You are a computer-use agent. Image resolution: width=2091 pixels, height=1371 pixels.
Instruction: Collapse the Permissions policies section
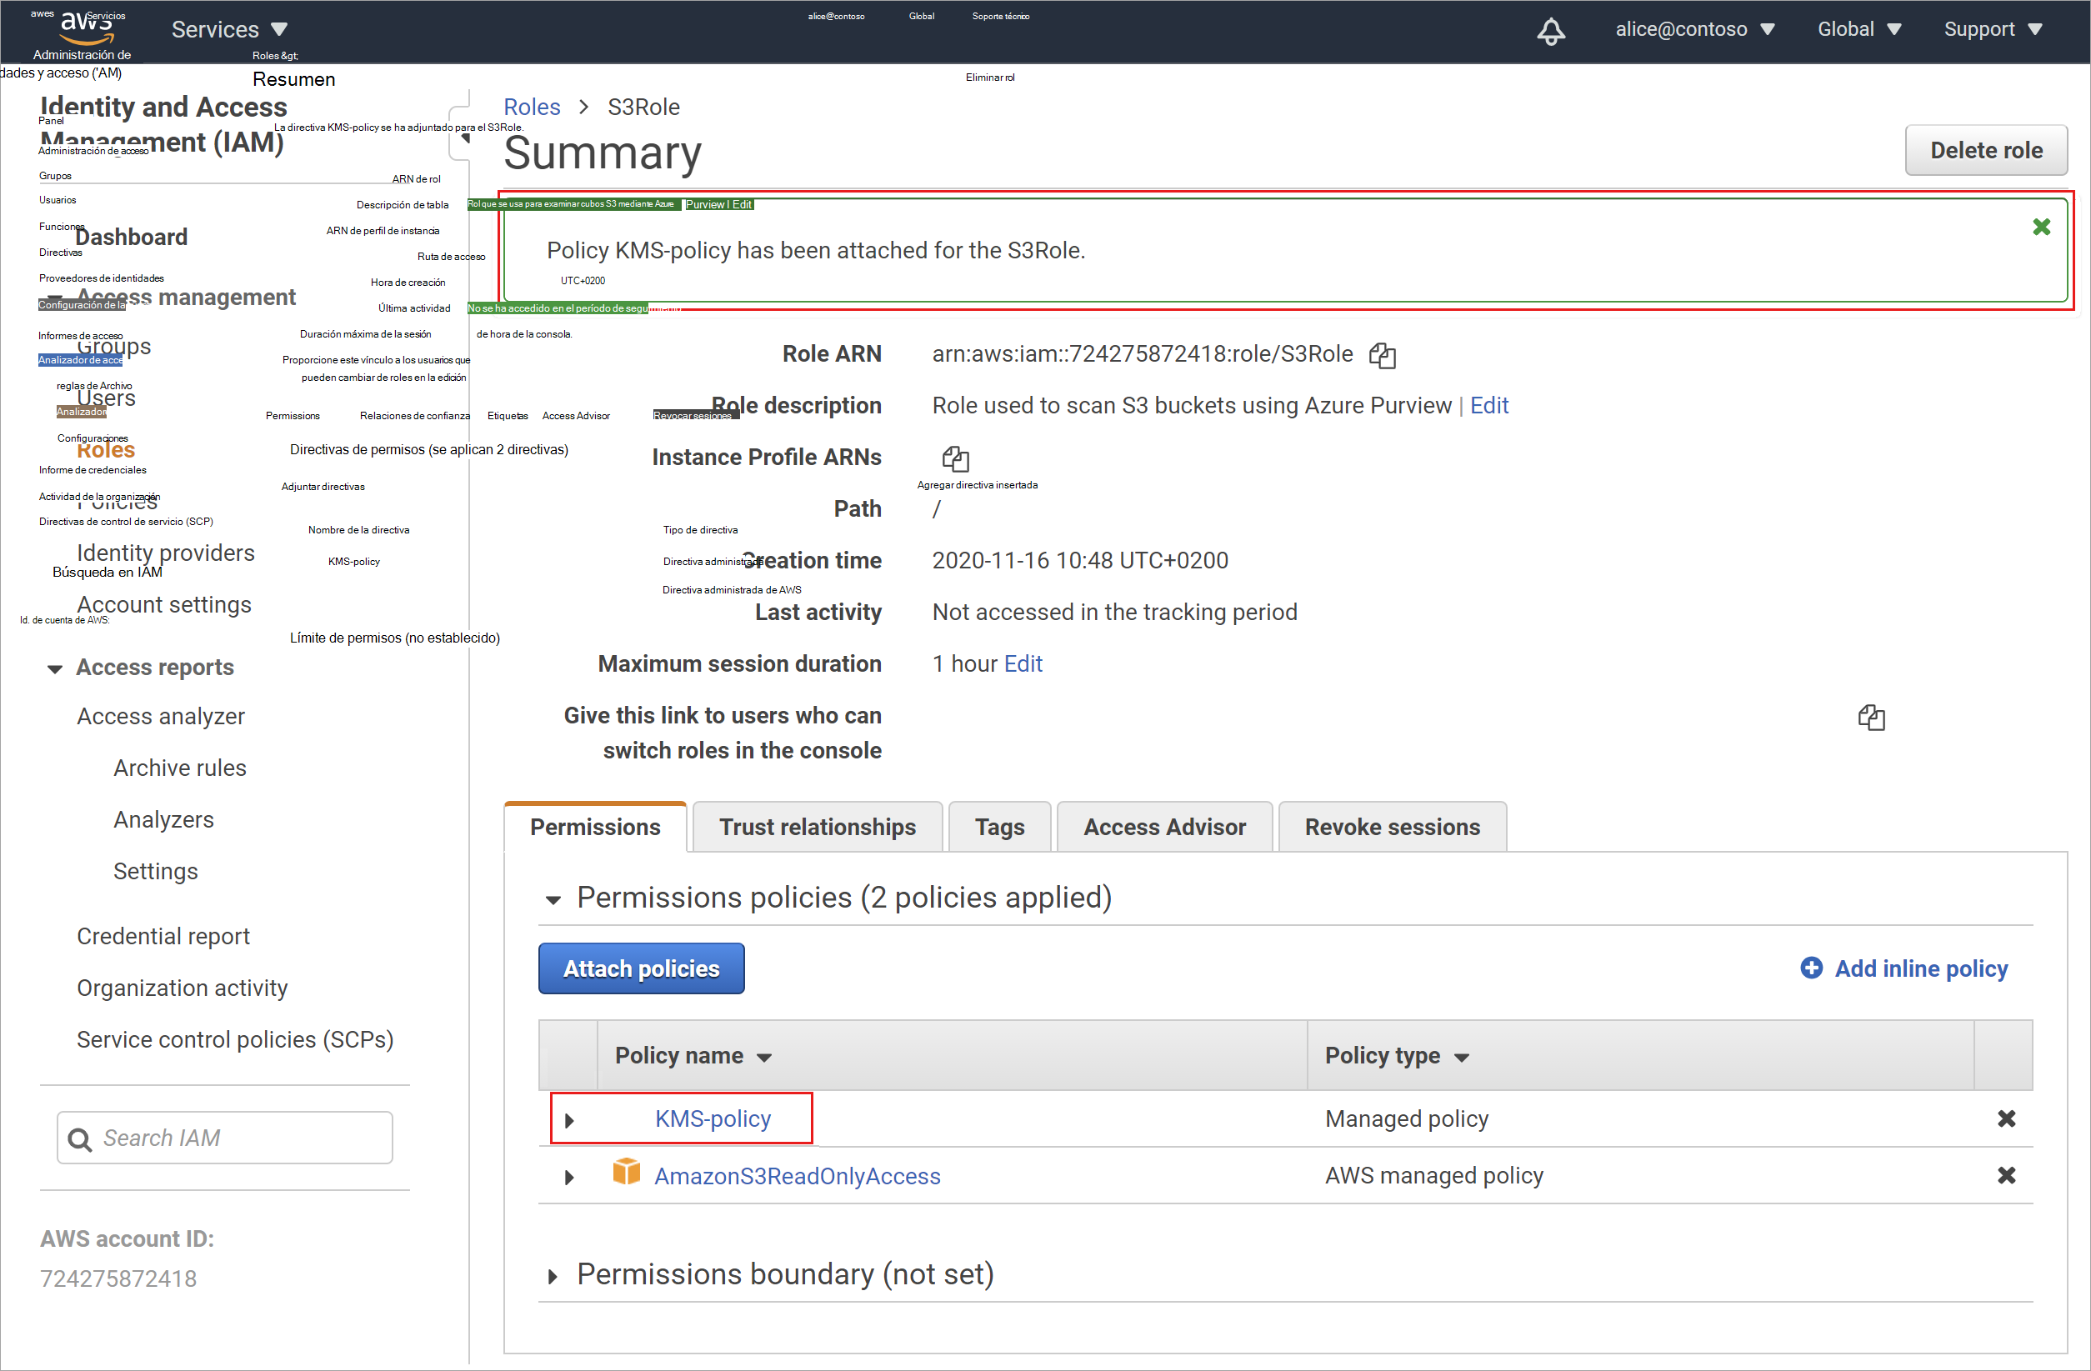click(x=553, y=900)
